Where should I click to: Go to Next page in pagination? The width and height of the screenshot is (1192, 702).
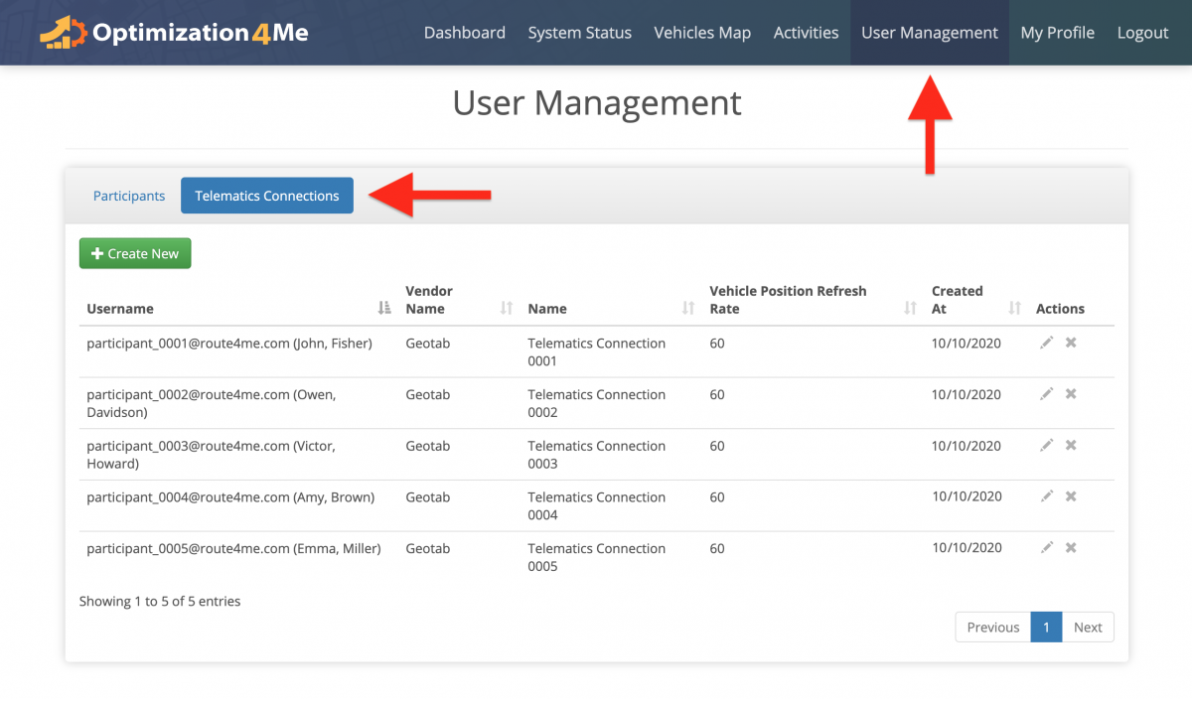click(1088, 627)
